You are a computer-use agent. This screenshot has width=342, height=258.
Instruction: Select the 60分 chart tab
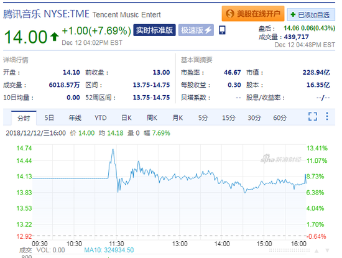[280, 118]
